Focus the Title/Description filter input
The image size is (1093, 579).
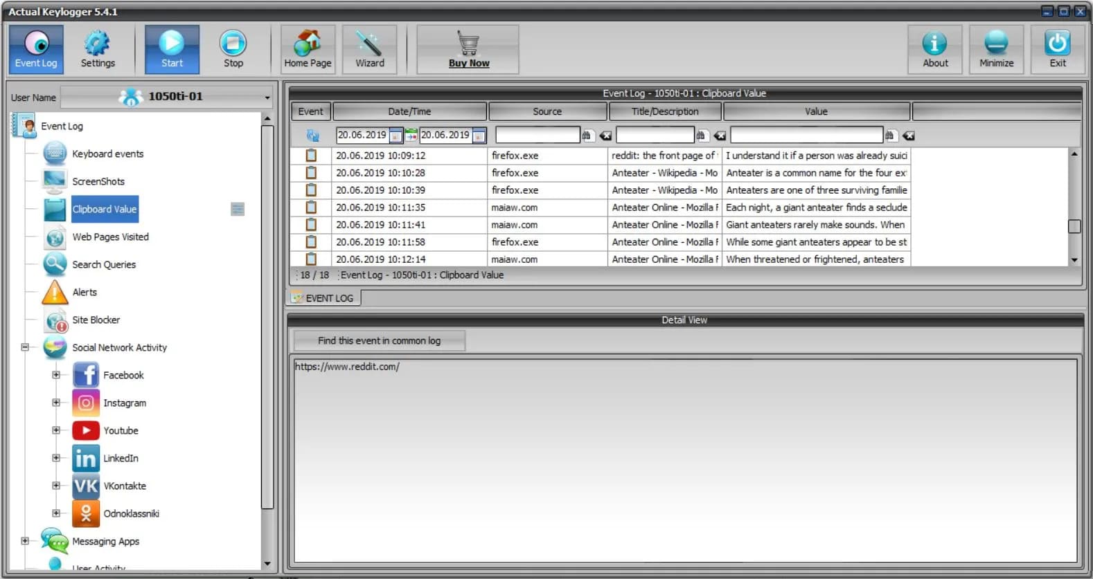(x=655, y=135)
